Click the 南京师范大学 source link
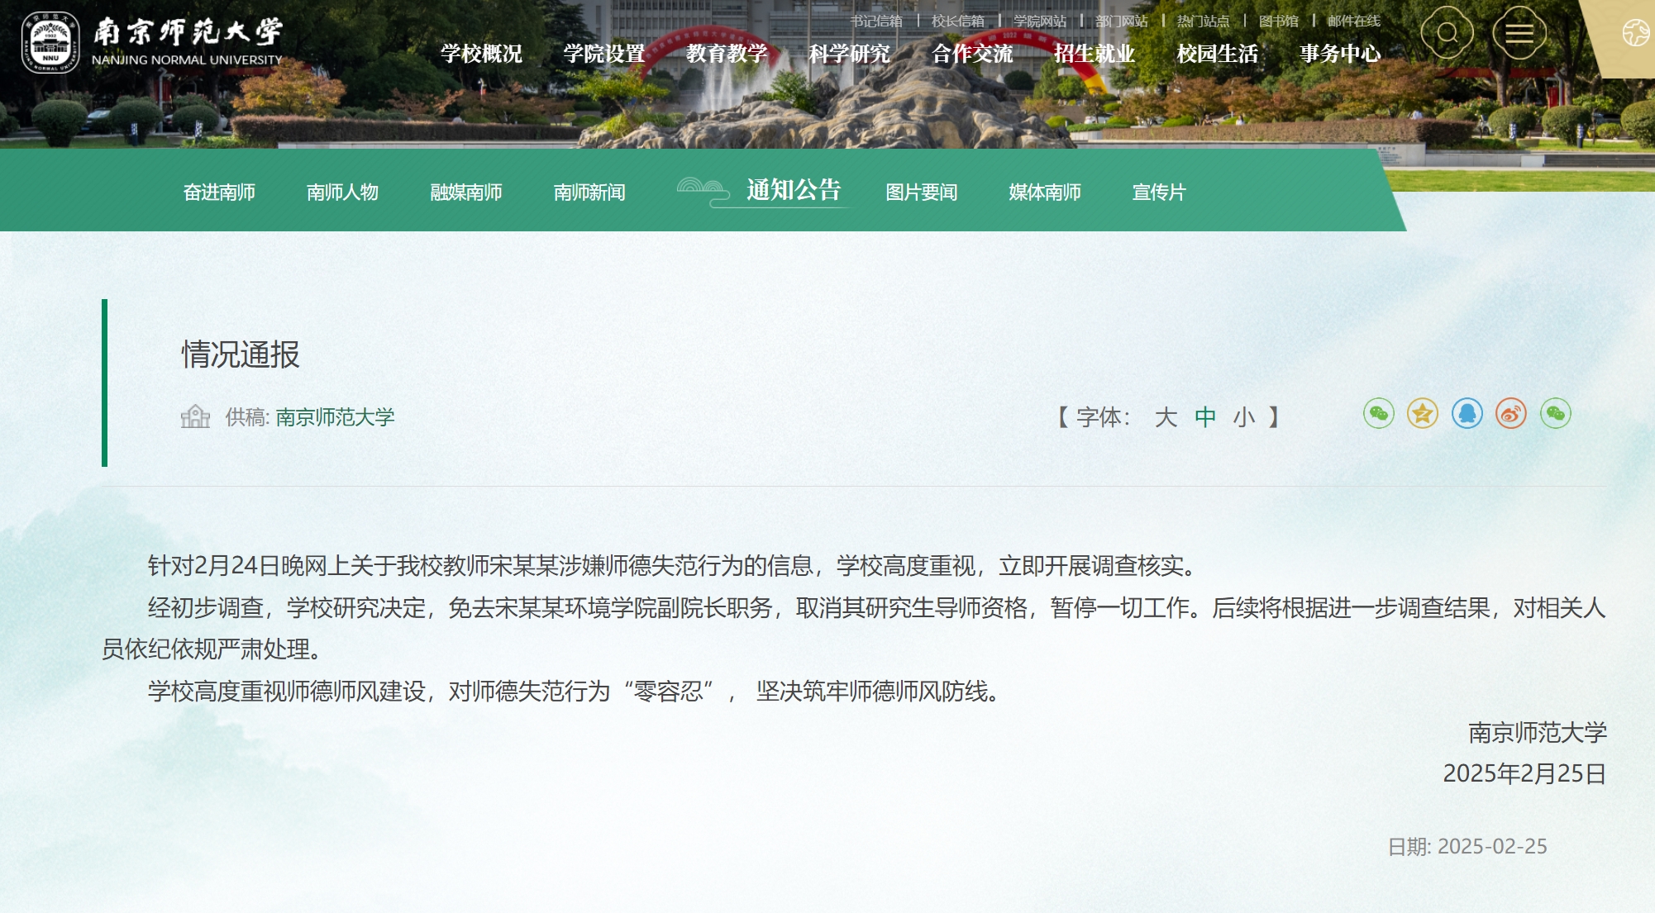 [335, 417]
